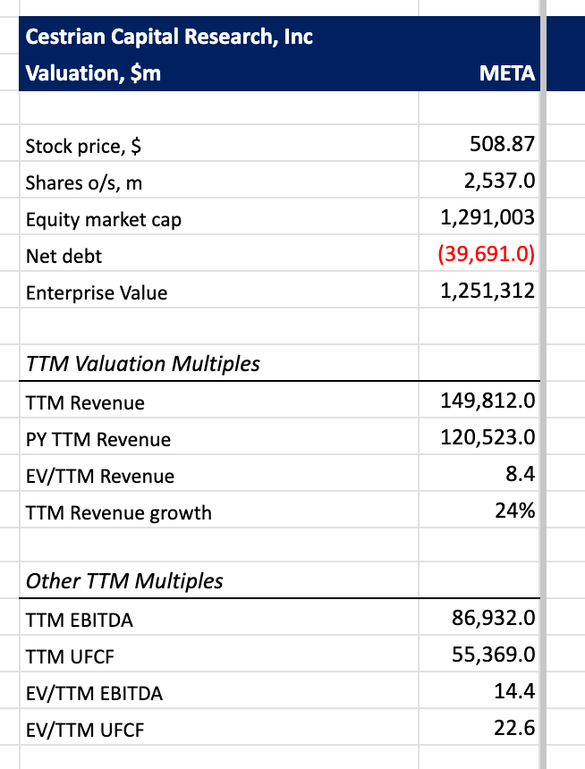Select the Equity market cap value cell
This screenshot has width=585, height=769.
coord(479,216)
